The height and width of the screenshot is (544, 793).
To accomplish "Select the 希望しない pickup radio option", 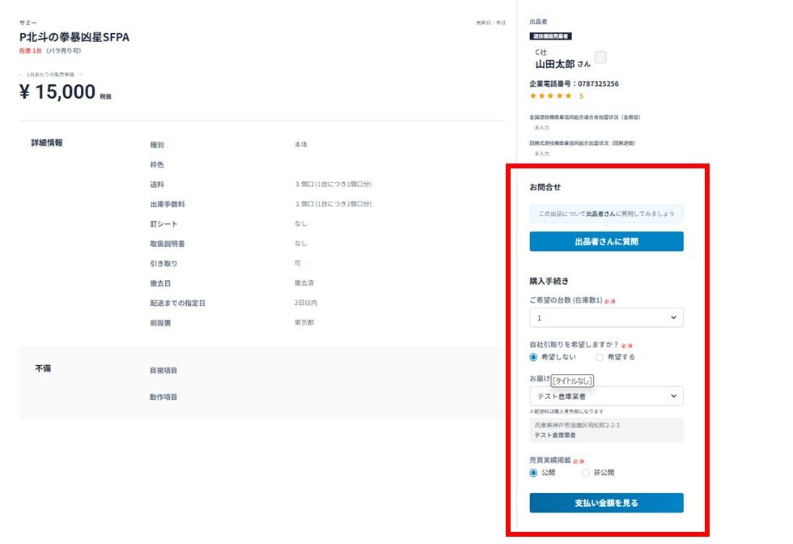I will click(x=534, y=357).
